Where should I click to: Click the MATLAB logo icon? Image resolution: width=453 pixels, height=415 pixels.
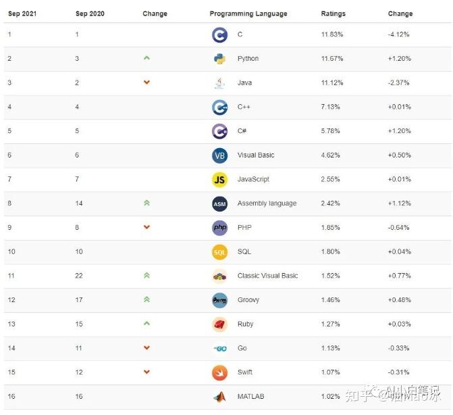219,397
